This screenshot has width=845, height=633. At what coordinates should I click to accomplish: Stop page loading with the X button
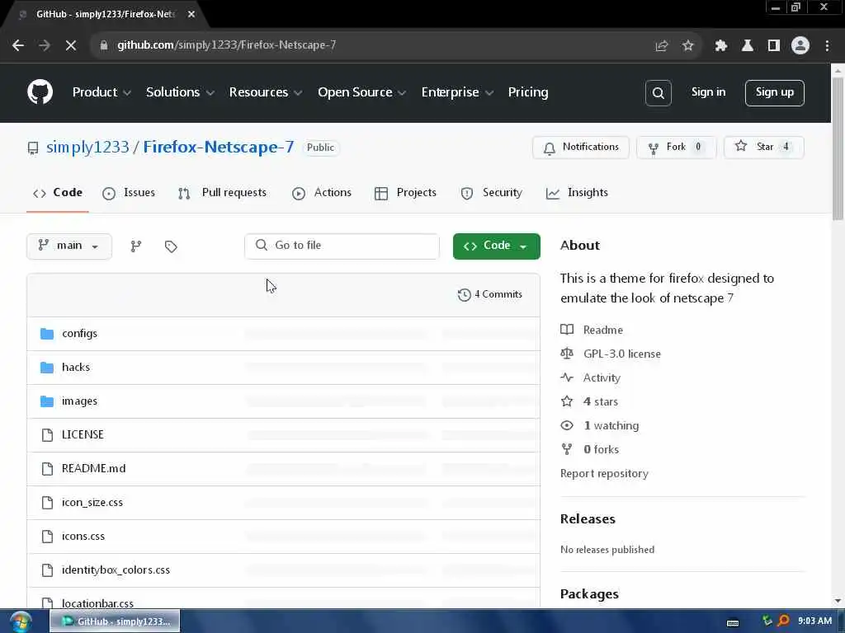coord(71,45)
